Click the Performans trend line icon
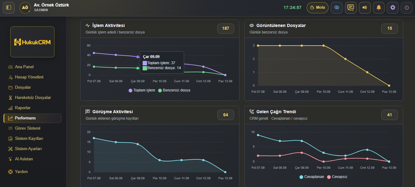 11,118
